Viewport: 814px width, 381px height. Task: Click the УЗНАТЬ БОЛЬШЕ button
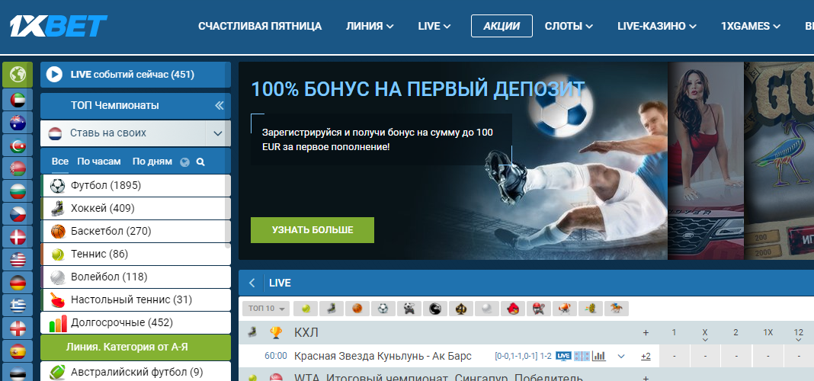pyautogui.click(x=312, y=230)
